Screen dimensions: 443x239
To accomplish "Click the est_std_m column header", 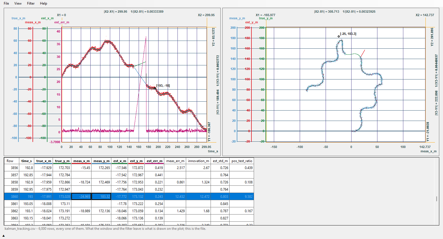I will pos(220,161).
